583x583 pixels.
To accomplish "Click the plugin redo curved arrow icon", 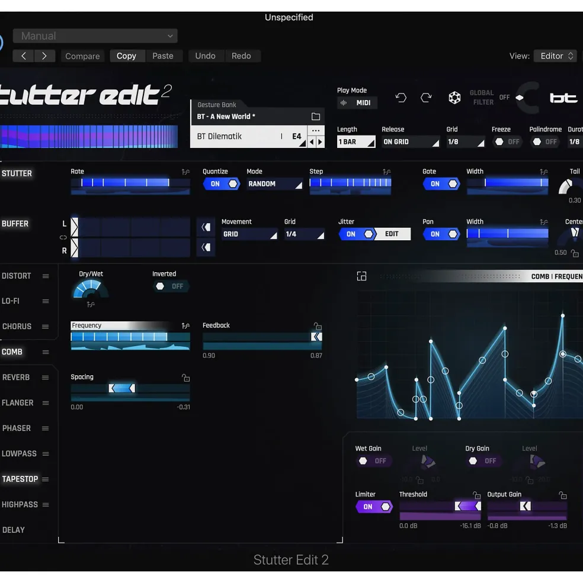I will [x=426, y=98].
